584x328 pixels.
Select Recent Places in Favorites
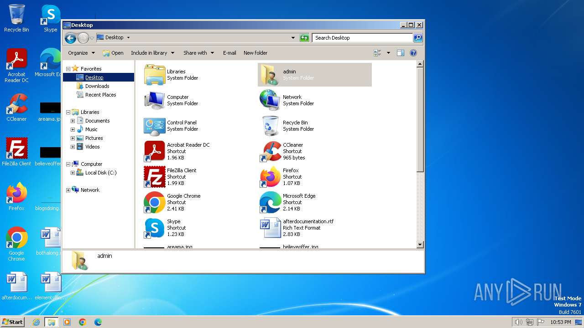100,95
